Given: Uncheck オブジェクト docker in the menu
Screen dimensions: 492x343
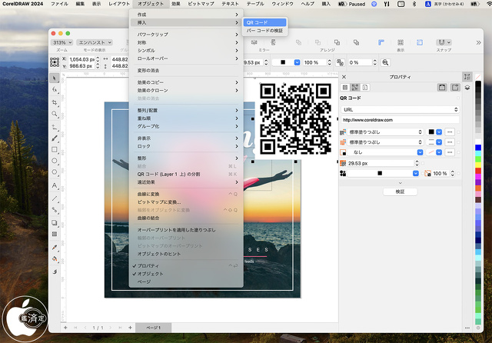Looking at the screenshot, I should [186, 274].
